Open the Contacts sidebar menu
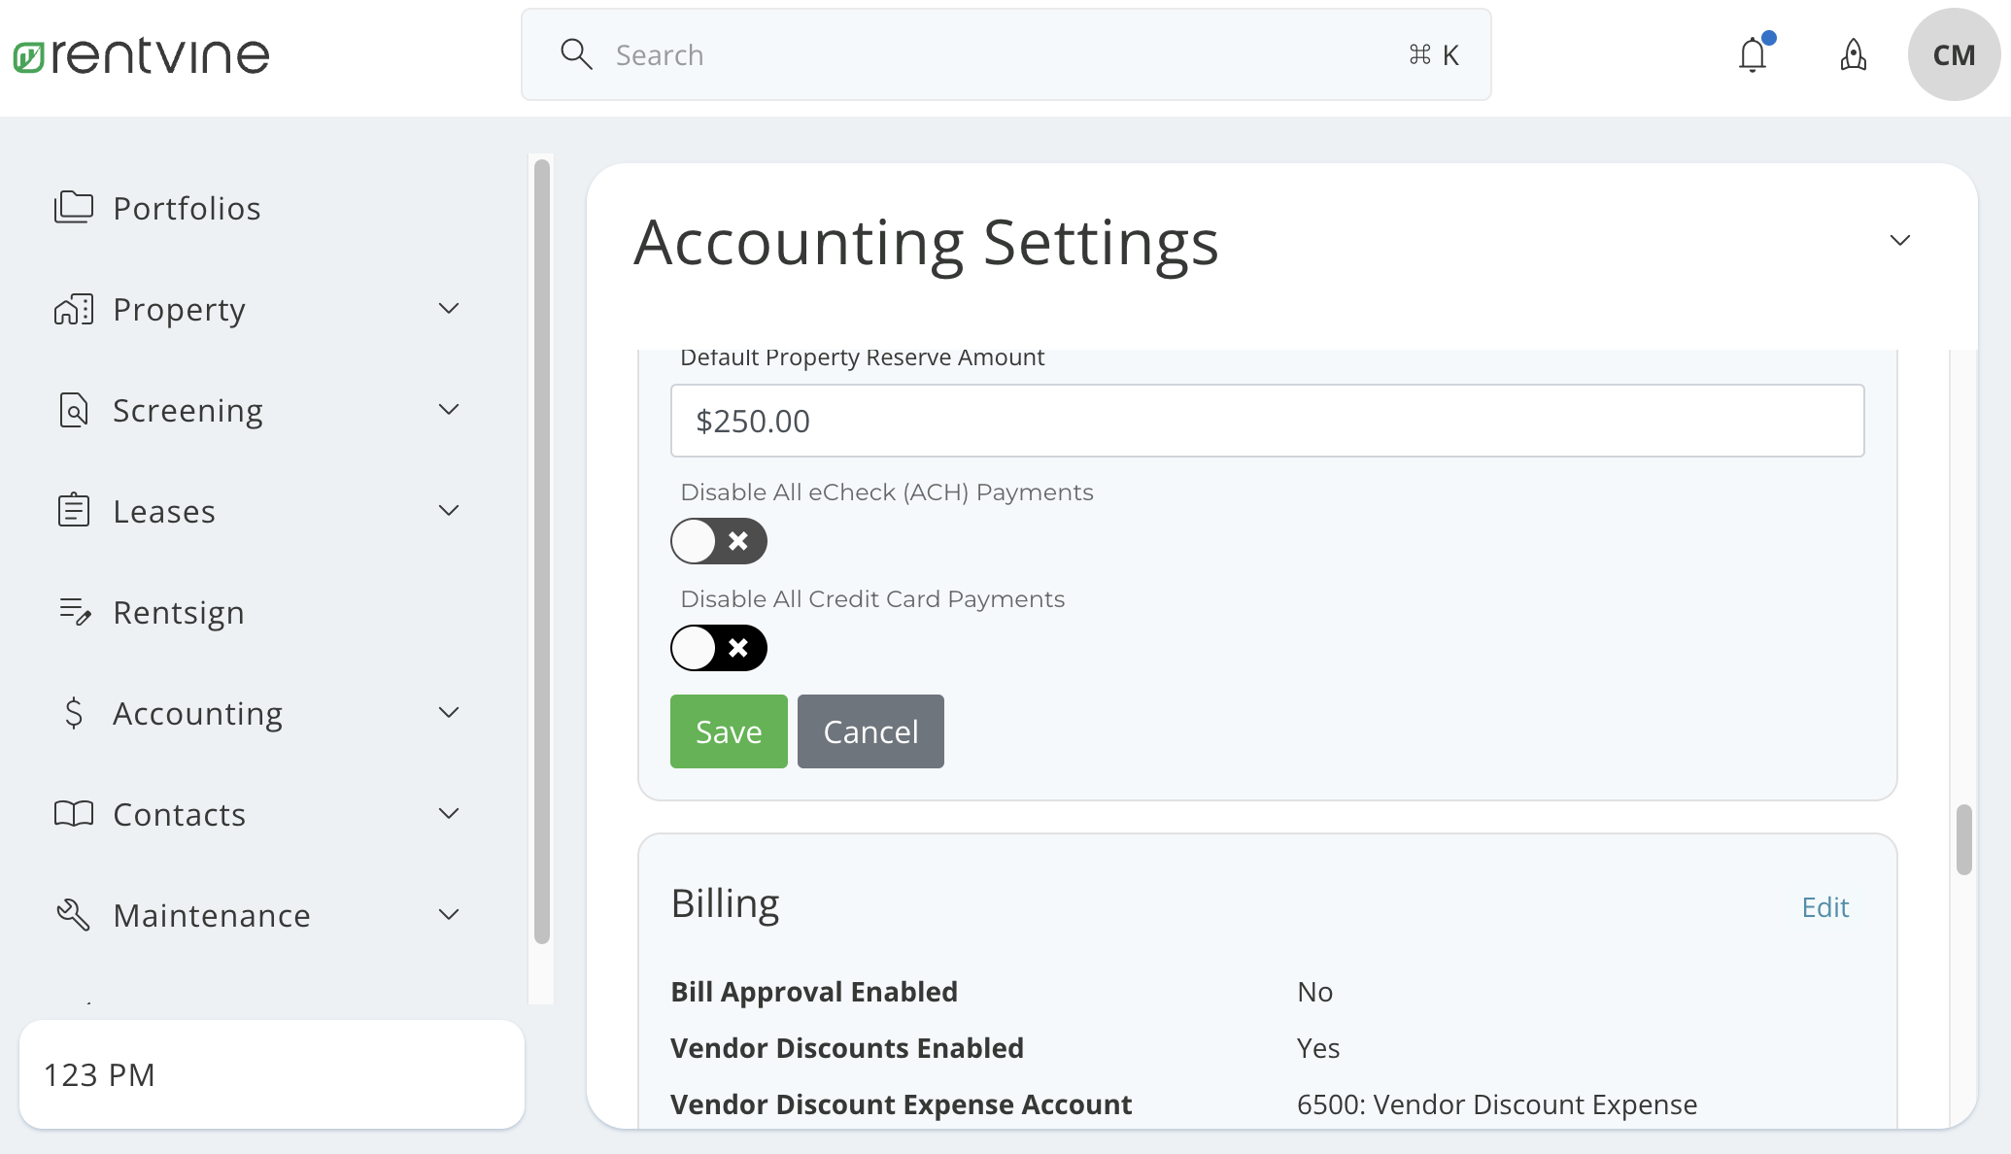 click(180, 815)
